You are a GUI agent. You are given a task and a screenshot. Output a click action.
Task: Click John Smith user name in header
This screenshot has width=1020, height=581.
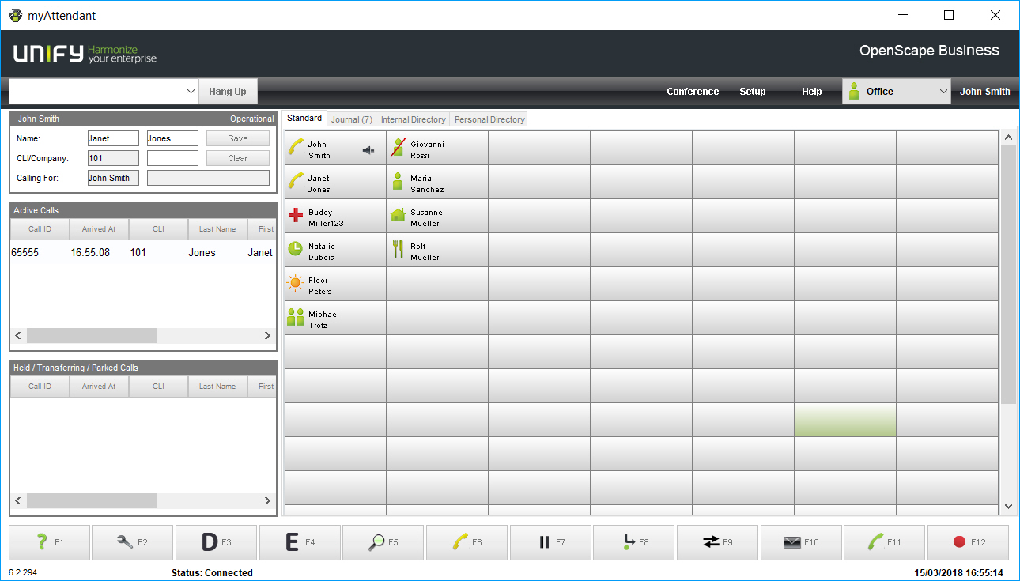pyautogui.click(x=984, y=92)
